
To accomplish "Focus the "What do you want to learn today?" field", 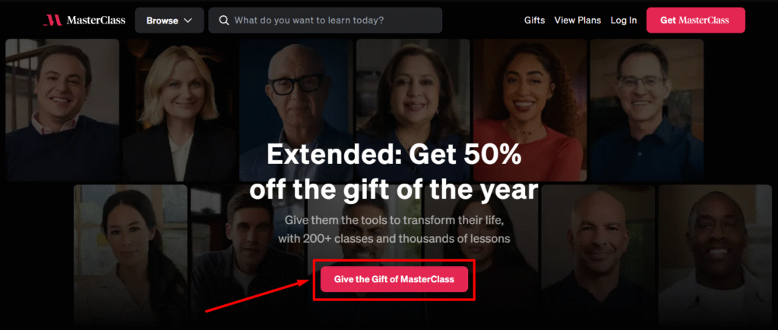I will point(325,20).
